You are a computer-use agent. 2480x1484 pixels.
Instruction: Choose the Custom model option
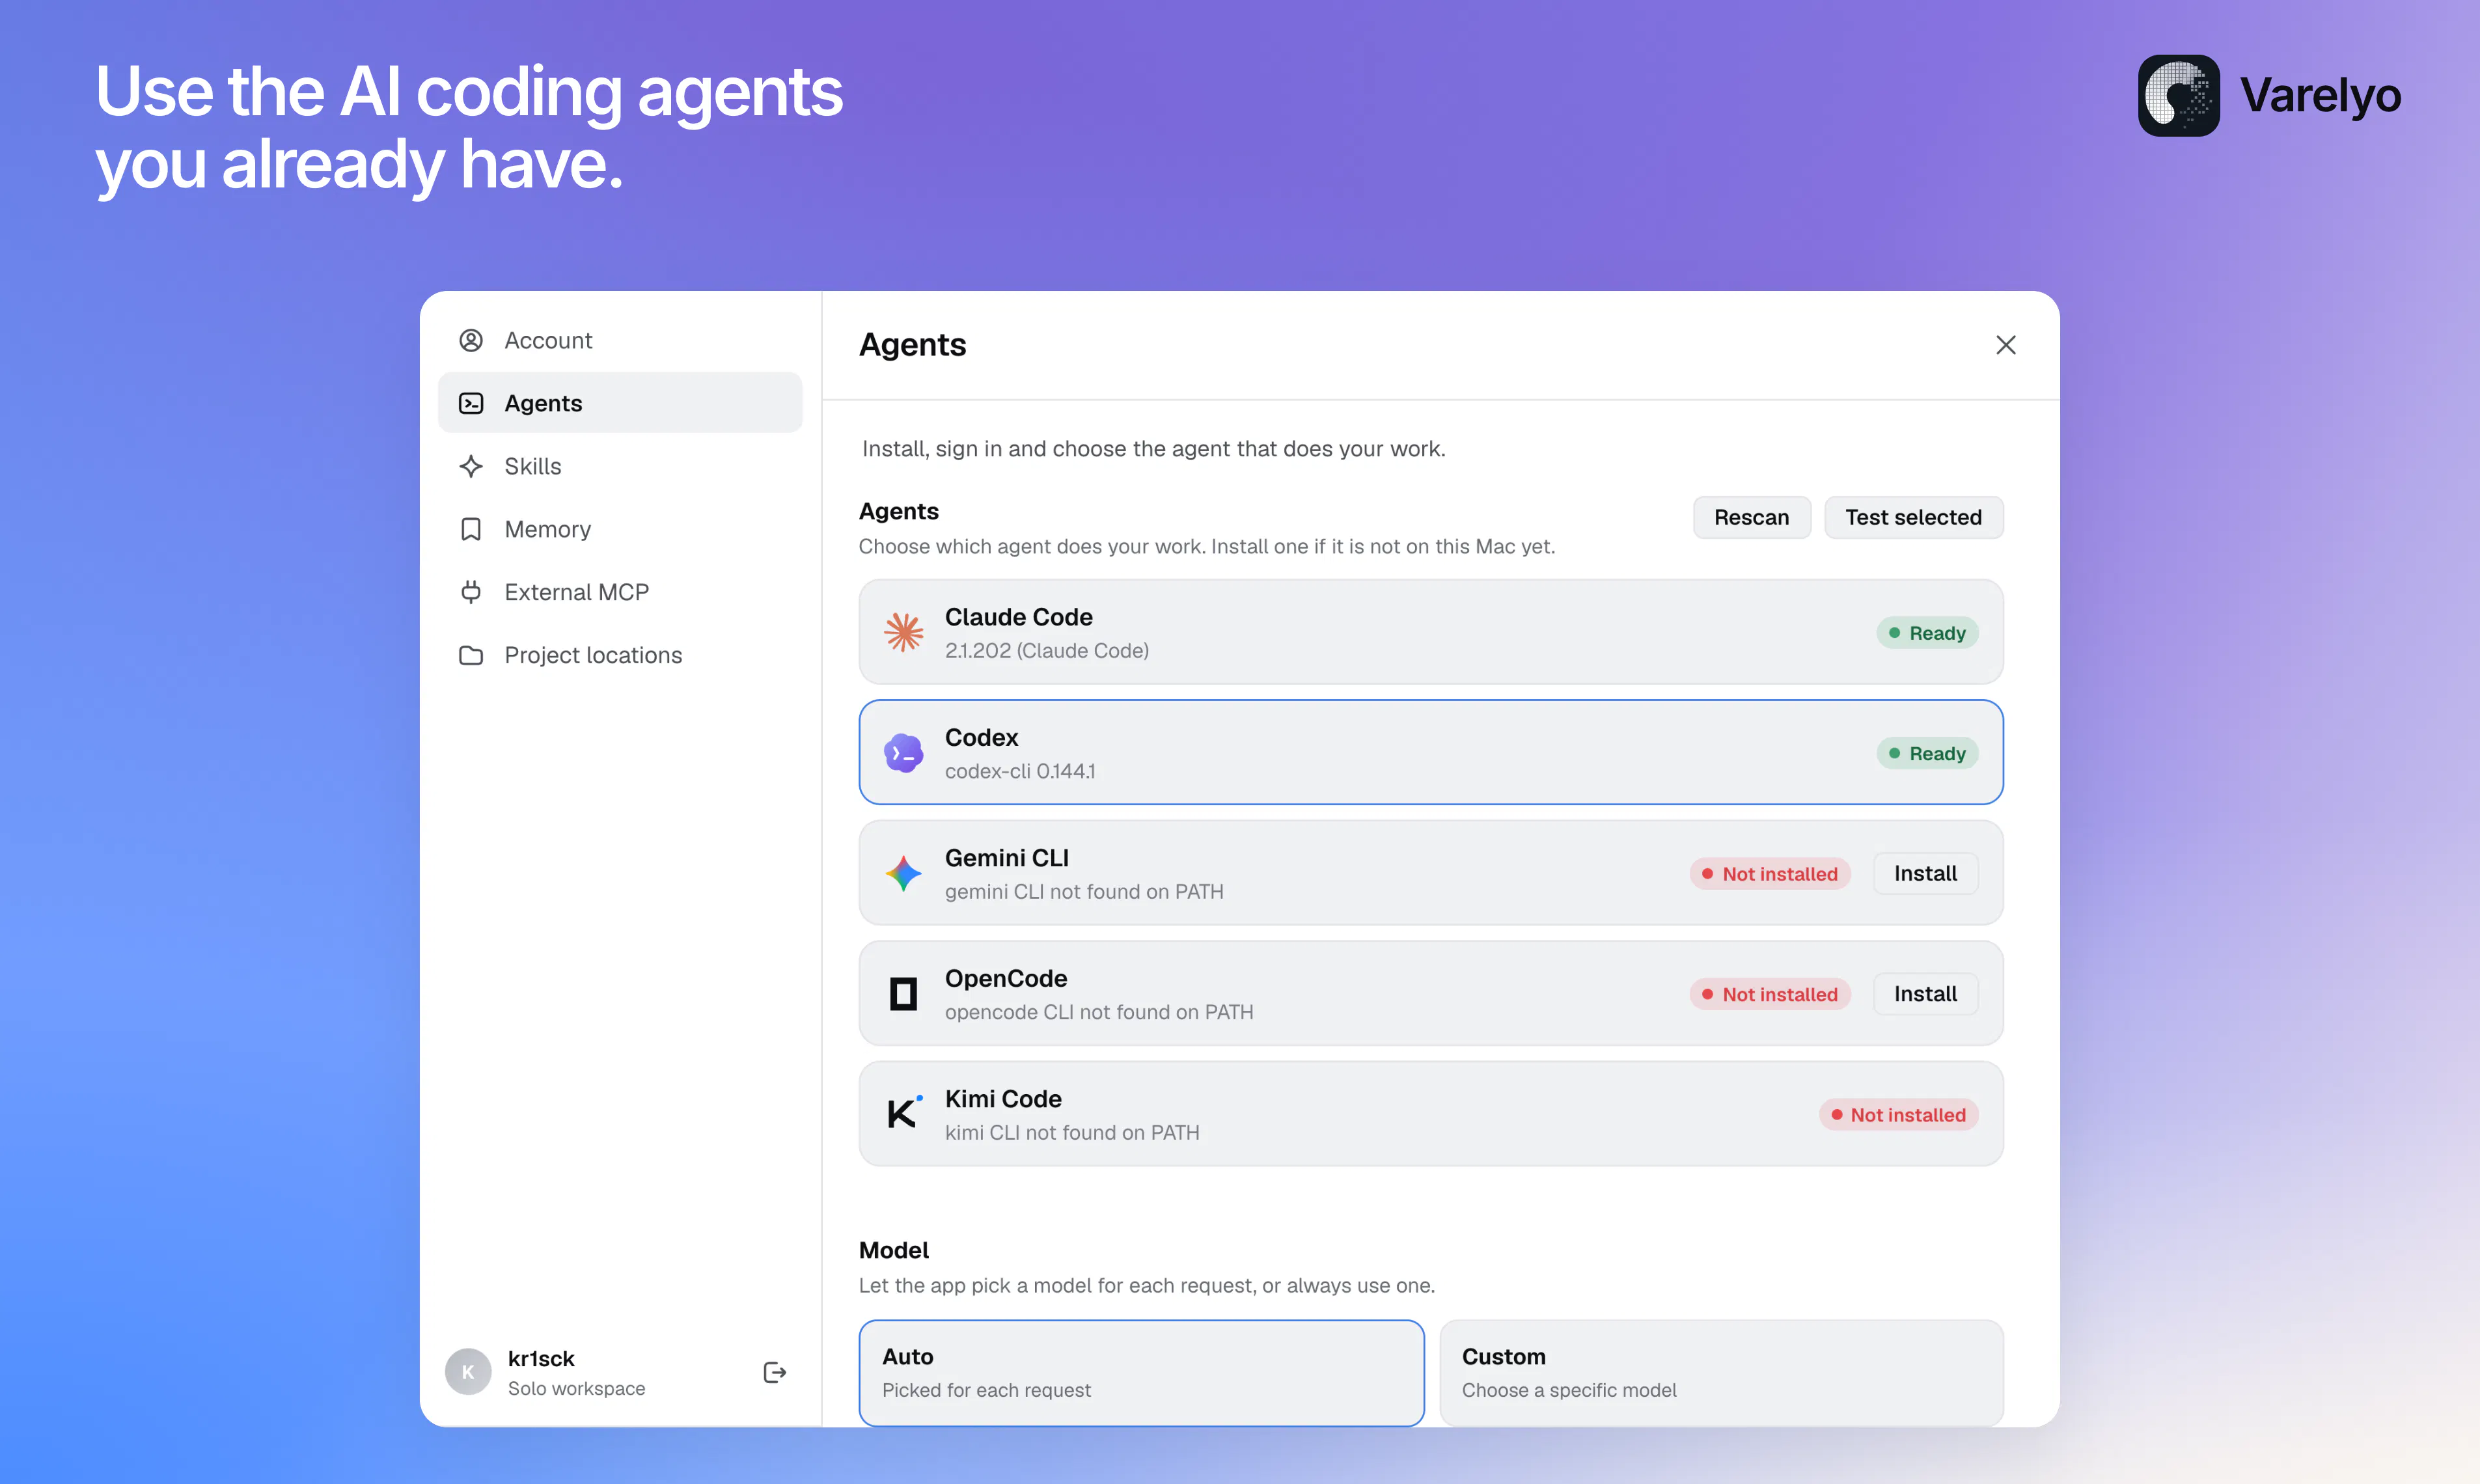[x=1721, y=1372]
